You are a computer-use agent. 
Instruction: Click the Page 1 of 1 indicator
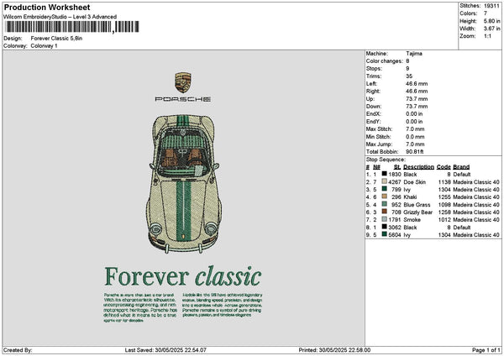coord(486,350)
